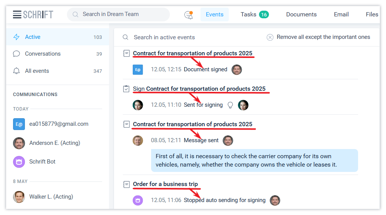Switch to the Tasks tab
The height and width of the screenshot is (215, 386).
click(254, 14)
